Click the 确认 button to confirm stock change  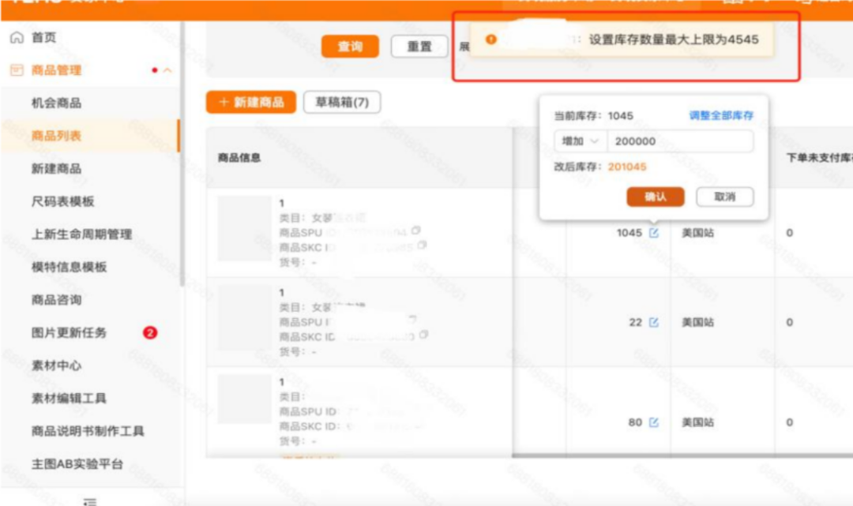656,197
